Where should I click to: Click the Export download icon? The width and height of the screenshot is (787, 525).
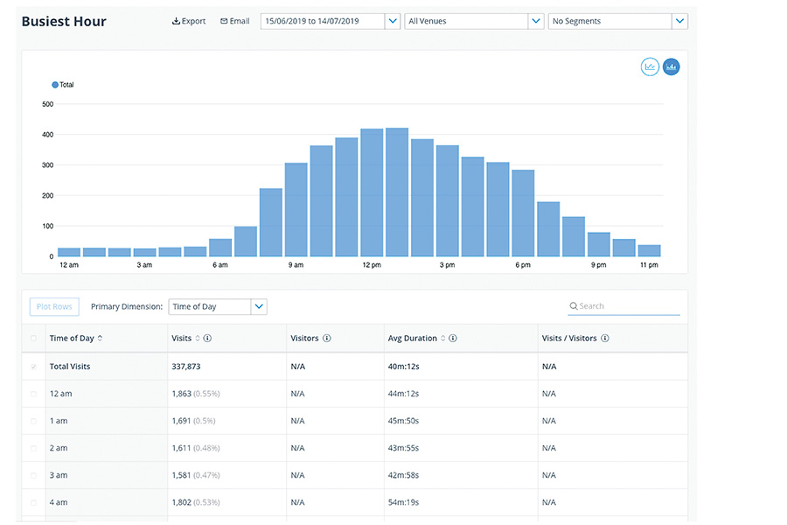click(176, 21)
